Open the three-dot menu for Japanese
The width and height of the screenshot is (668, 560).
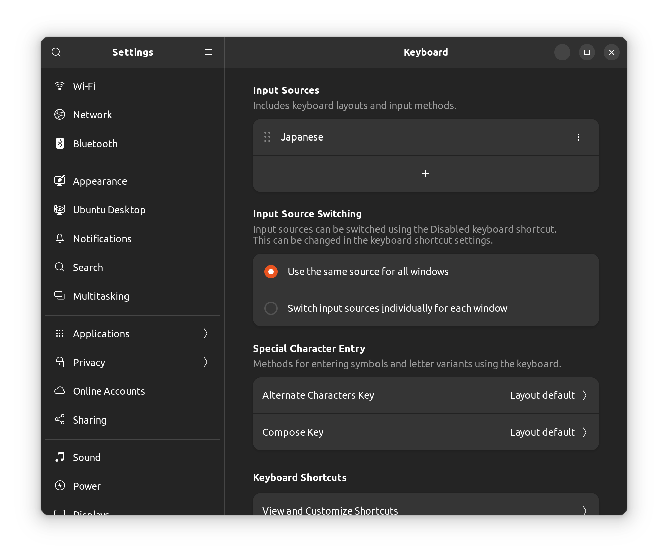(578, 137)
